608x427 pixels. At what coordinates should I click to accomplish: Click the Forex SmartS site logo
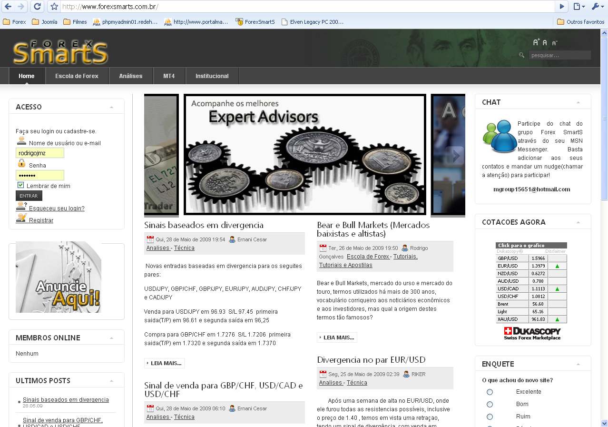click(x=60, y=51)
